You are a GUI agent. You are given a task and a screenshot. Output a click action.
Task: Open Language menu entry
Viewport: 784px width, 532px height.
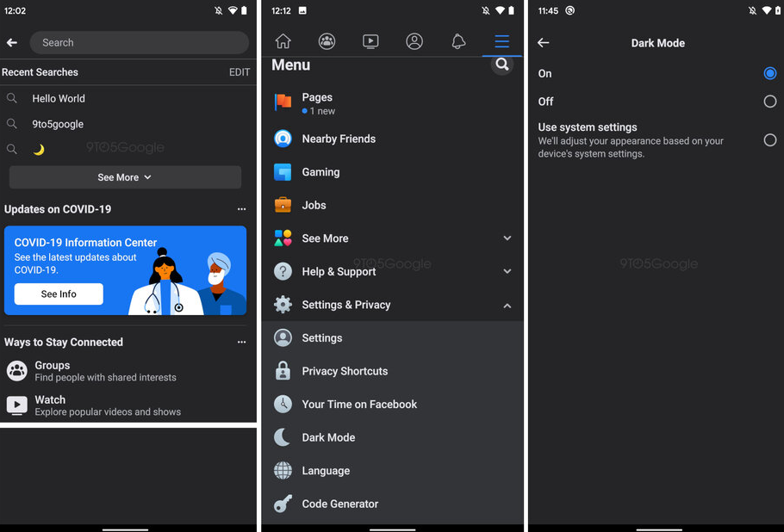point(393,471)
